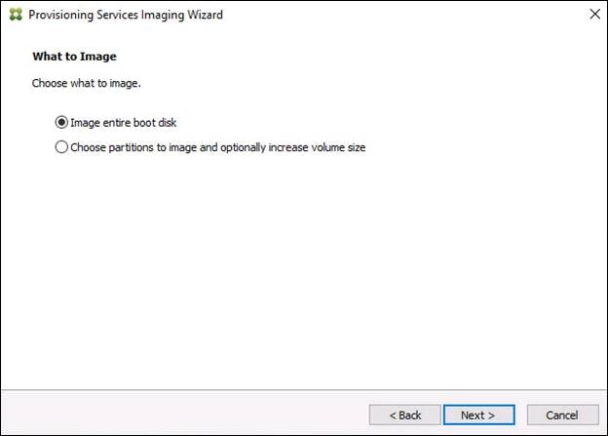608x436 pixels.
Task: Click the "<" arrow on the Back button
Action: tap(393, 416)
